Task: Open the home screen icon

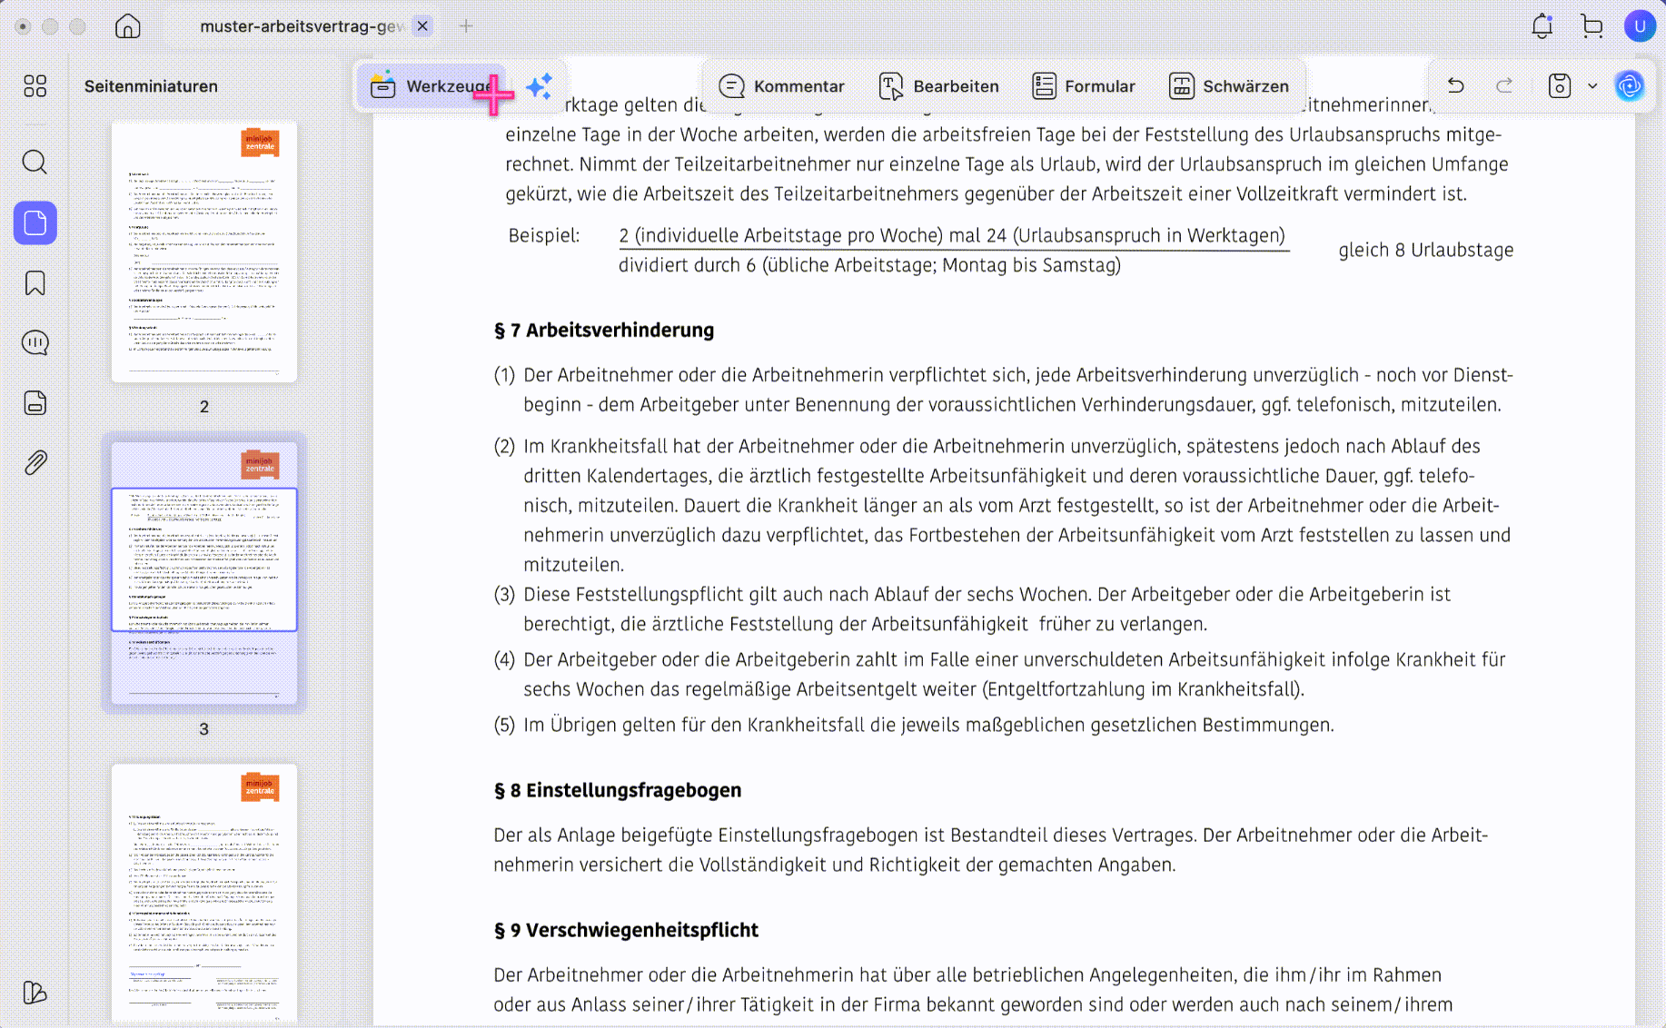Action: (128, 26)
